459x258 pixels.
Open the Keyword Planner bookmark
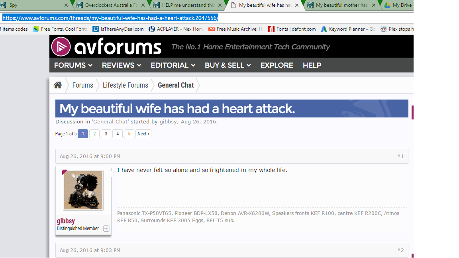point(348,29)
